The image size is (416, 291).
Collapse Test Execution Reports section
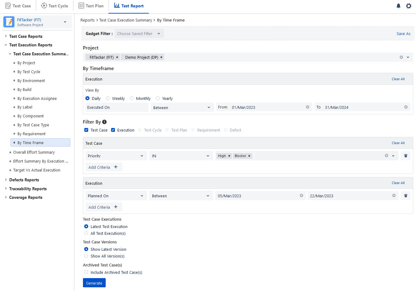6,45
